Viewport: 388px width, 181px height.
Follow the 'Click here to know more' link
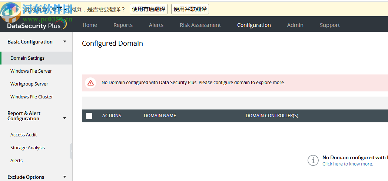tap(348, 164)
